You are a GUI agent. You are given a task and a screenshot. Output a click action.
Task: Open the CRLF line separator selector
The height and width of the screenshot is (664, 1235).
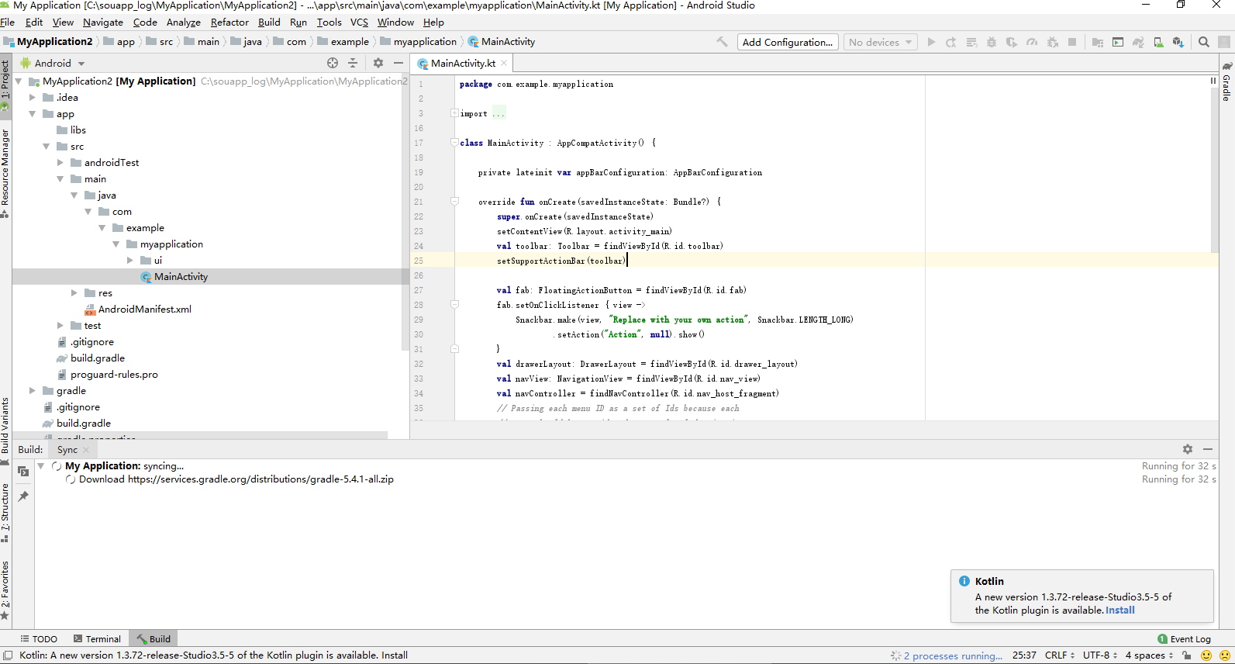pyautogui.click(x=1060, y=655)
